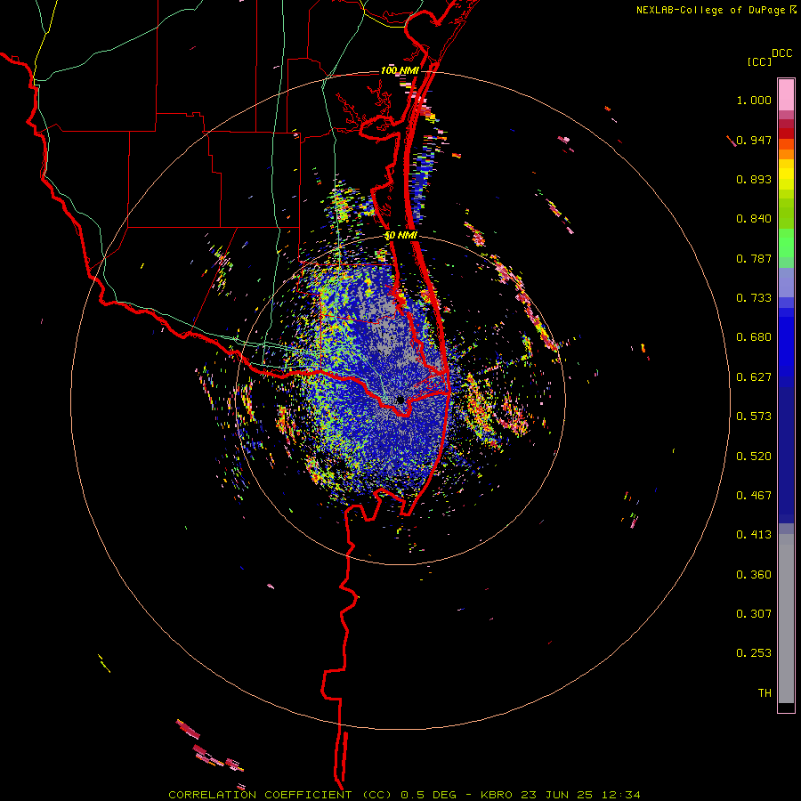Select the 0.733 scale value
This screenshot has height=801, width=801.
754,298
